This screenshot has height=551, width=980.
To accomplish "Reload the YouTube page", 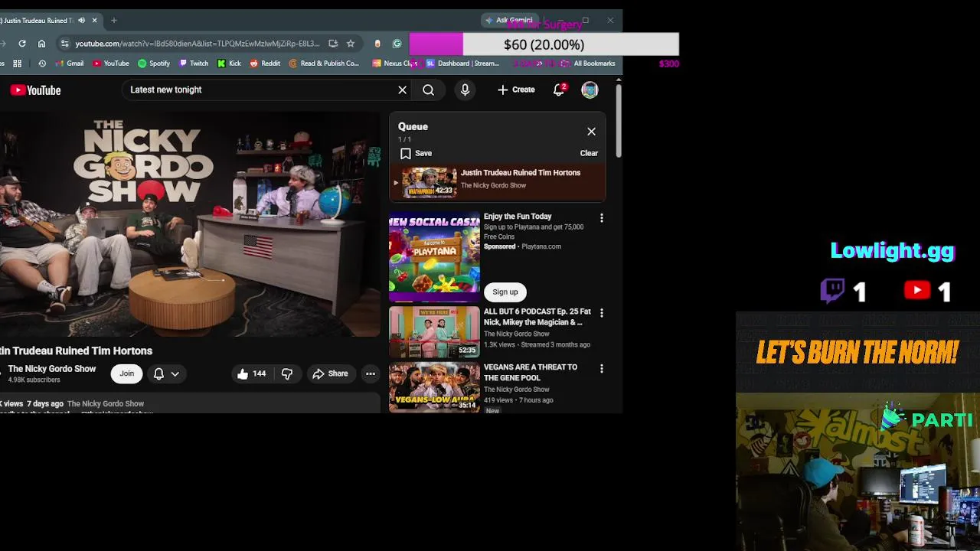I will point(22,44).
